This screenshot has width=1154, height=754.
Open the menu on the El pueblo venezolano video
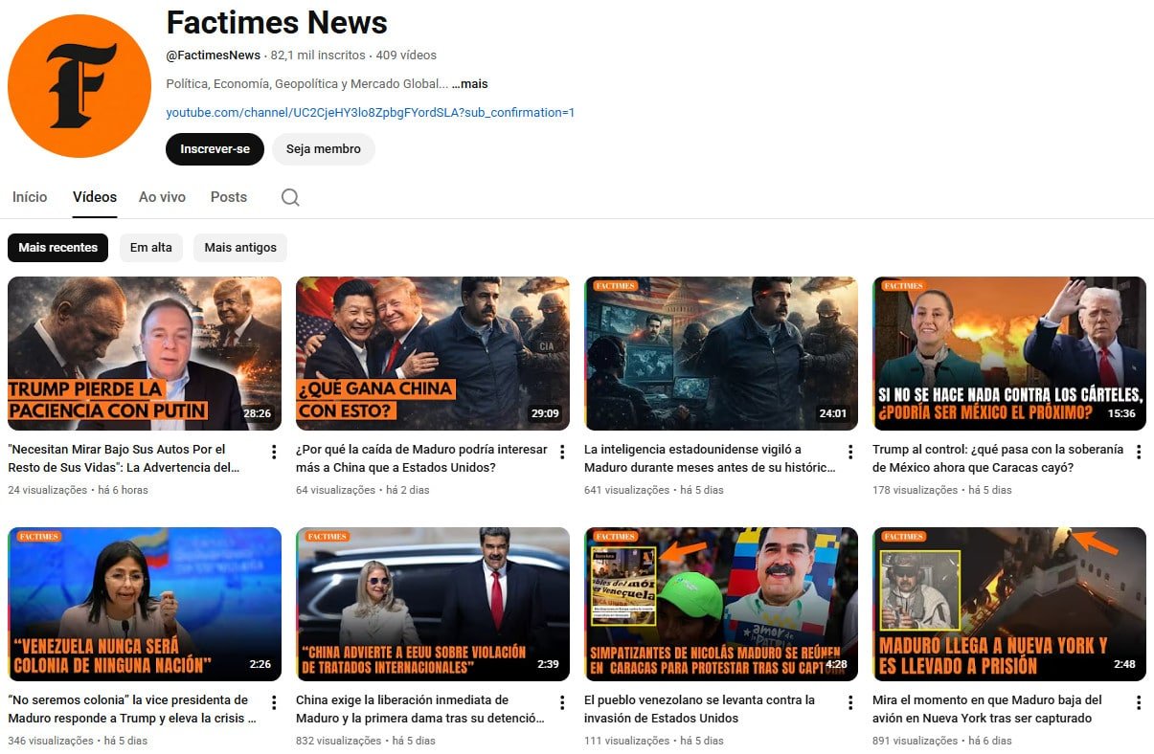849,701
